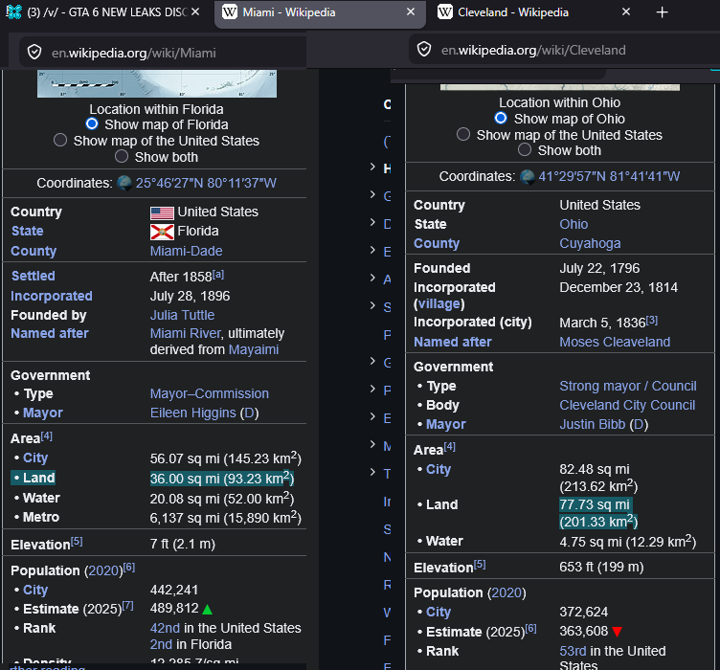Open the Moses Cleaveland link
Screen dimensions: 720x670
pos(615,342)
